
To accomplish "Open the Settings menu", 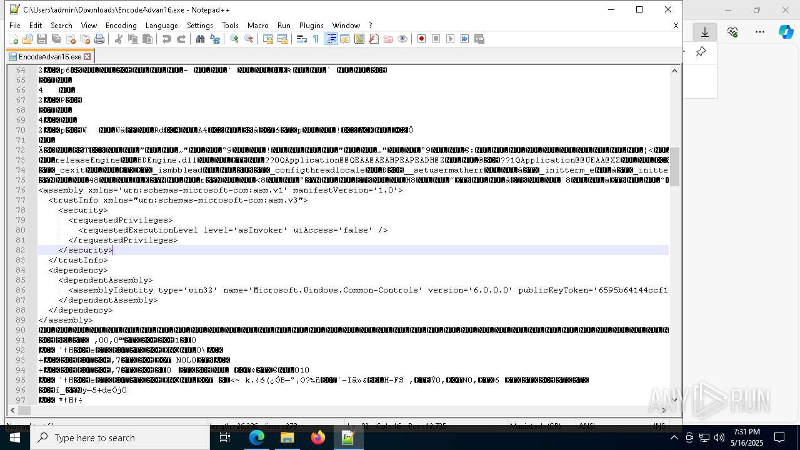I will point(200,26).
